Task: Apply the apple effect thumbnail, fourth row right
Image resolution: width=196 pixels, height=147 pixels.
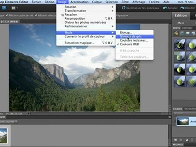Action: pyautogui.click(x=191, y=82)
